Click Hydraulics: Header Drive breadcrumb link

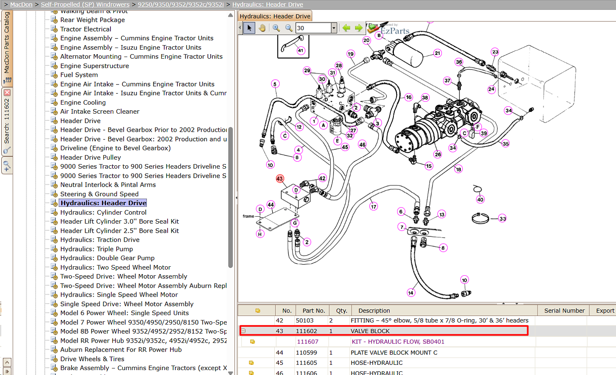click(268, 5)
